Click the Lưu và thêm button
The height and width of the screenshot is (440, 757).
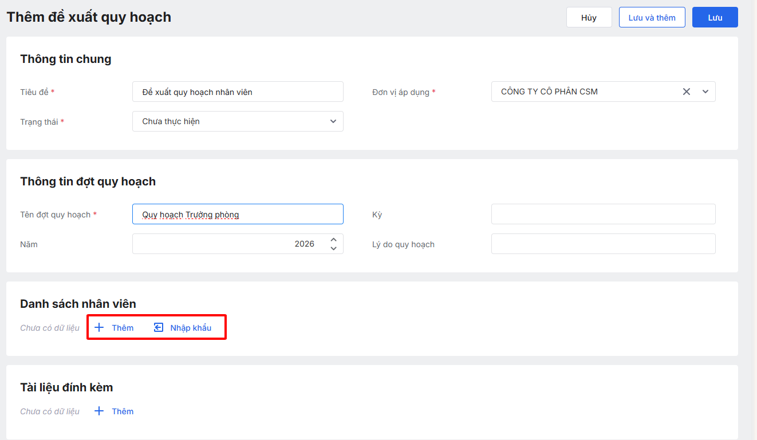(x=652, y=18)
